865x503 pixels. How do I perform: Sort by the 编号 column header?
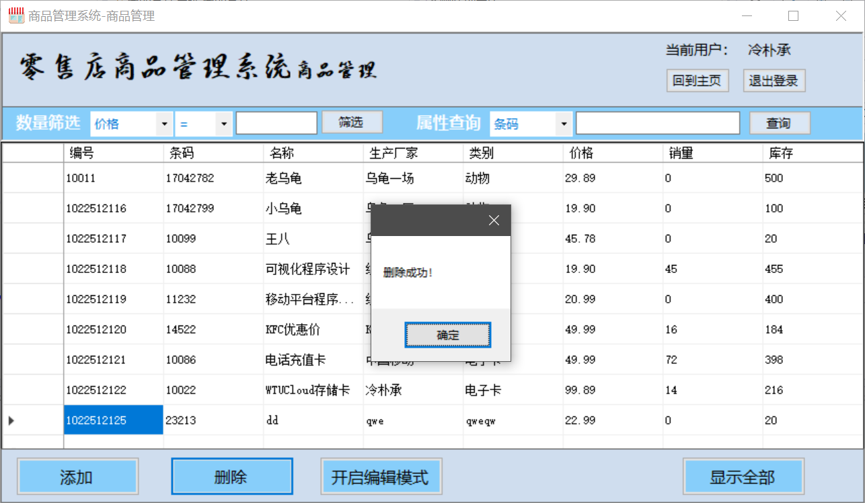click(x=114, y=153)
